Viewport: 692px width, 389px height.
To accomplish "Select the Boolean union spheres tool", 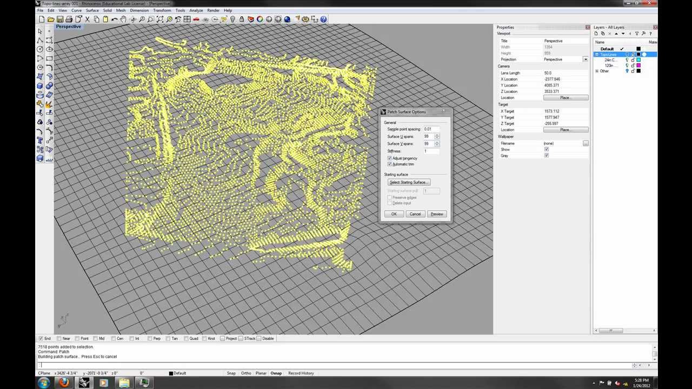I will click(x=49, y=86).
